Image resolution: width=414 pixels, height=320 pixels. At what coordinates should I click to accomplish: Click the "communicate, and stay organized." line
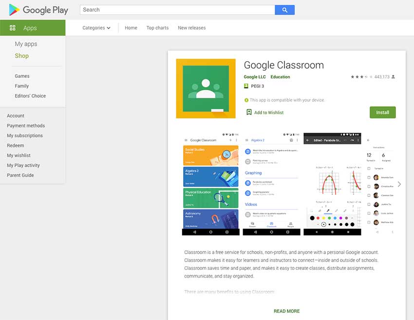[x=219, y=276]
